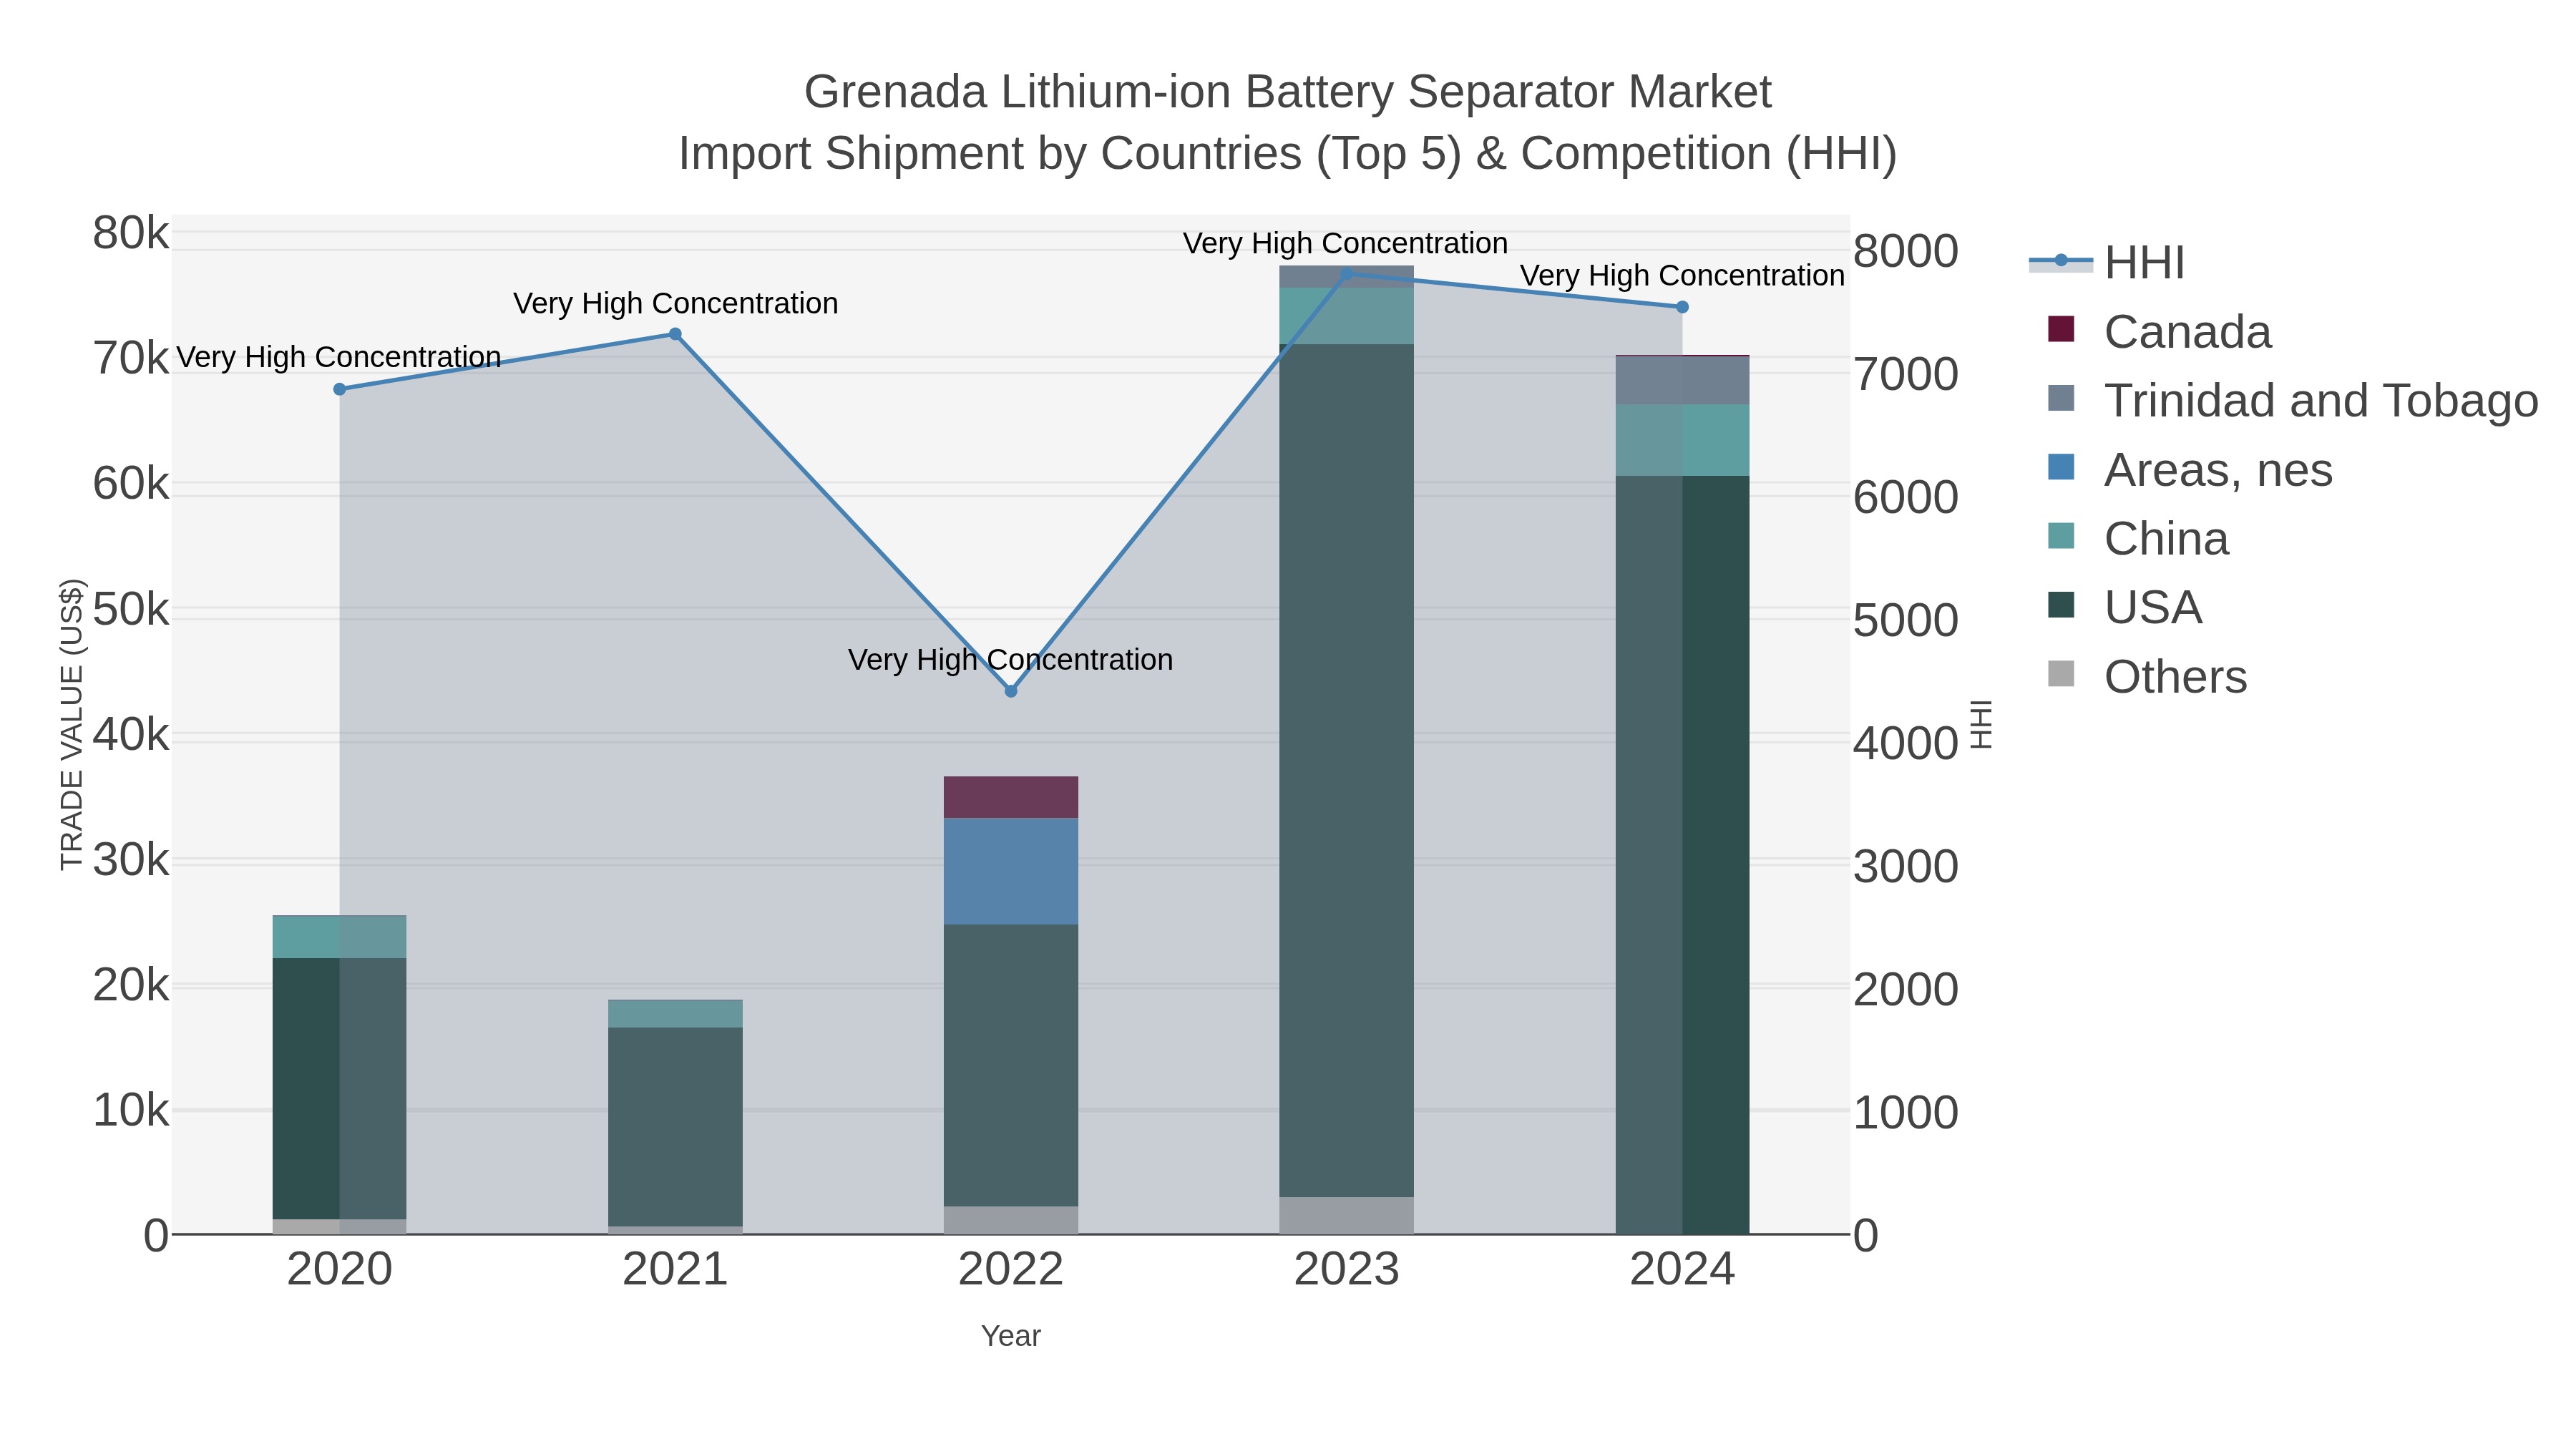This screenshot has height=1449, width=2576.
Task: Select the China segment in 2020 bar
Action: (x=340, y=937)
